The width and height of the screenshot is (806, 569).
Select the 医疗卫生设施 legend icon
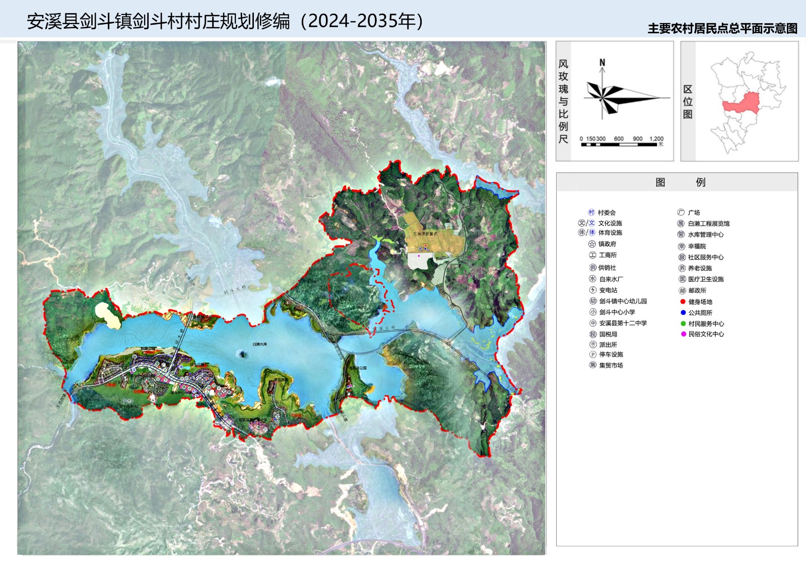[682, 279]
